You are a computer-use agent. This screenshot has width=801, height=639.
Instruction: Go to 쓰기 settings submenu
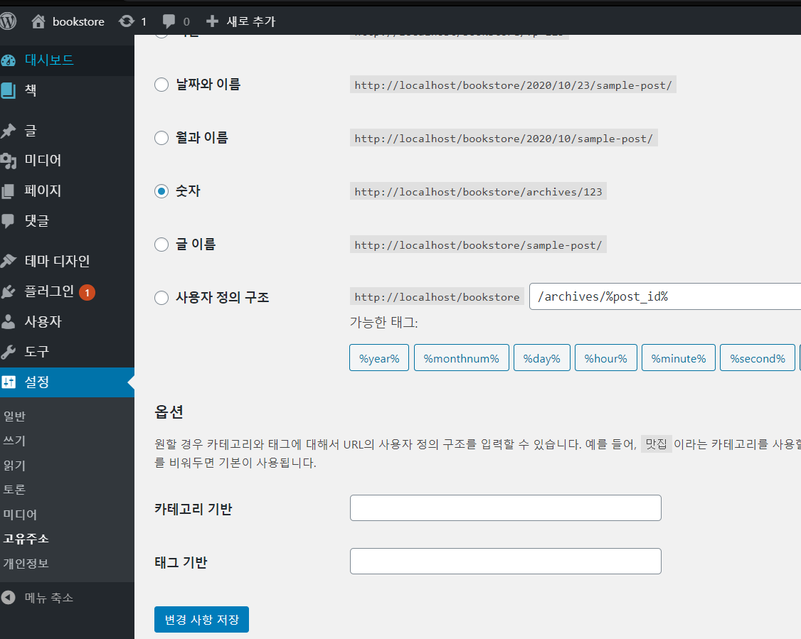(14, 441)
